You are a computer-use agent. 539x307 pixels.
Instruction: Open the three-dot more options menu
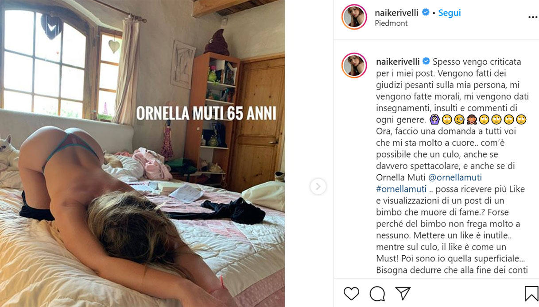click(533, 18)
